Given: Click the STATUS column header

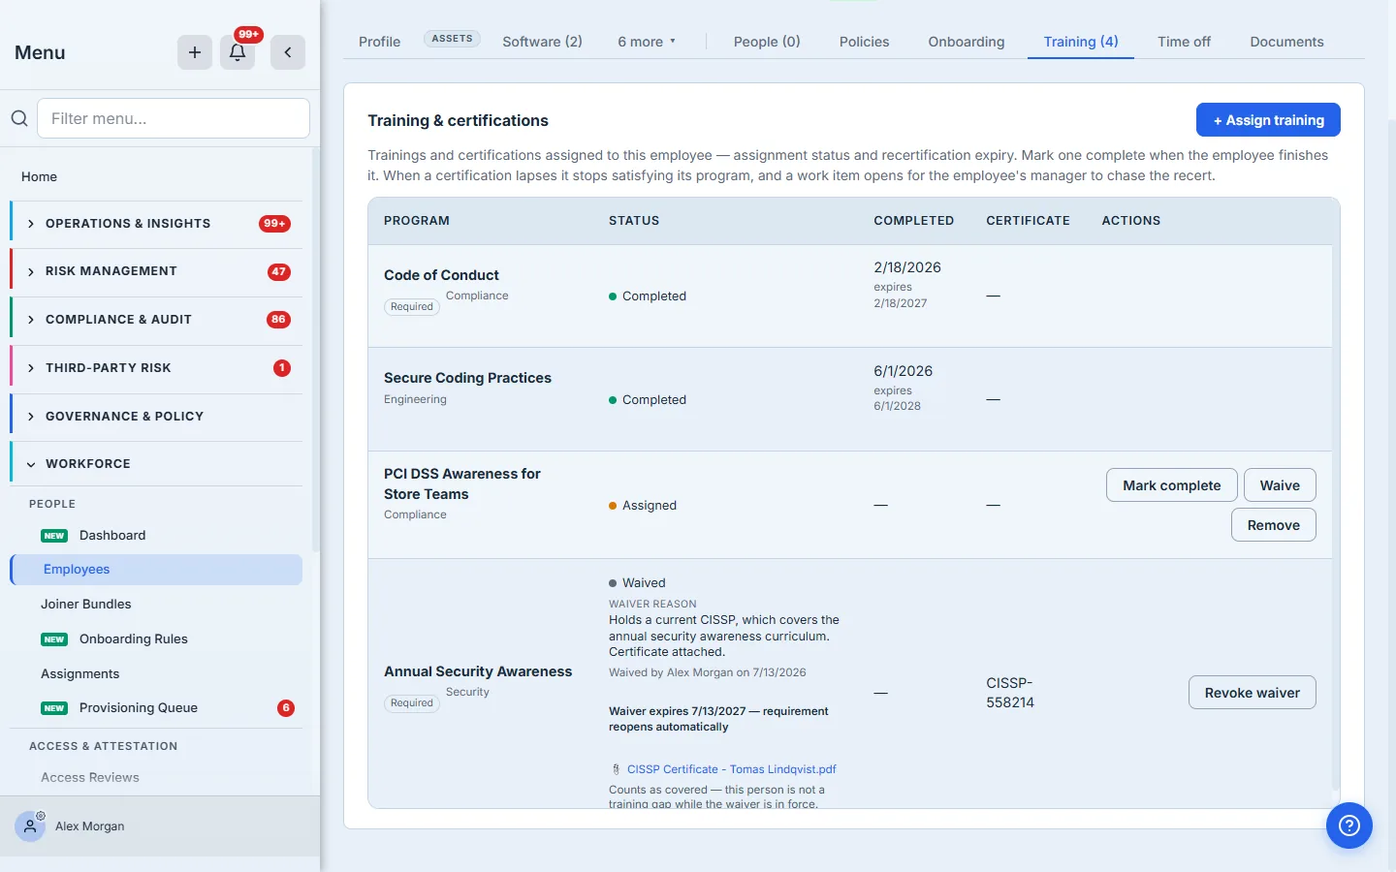Looking at the screenshot, I should tap(634, 221).
